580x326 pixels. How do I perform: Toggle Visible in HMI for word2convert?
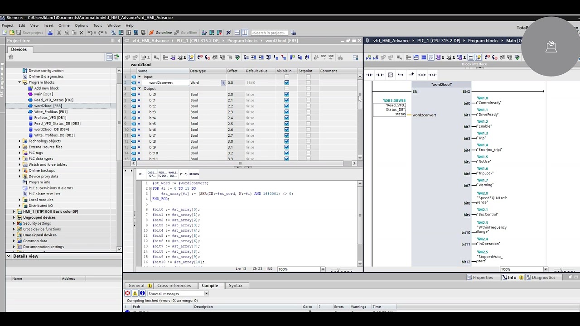[x=286, y=83]
